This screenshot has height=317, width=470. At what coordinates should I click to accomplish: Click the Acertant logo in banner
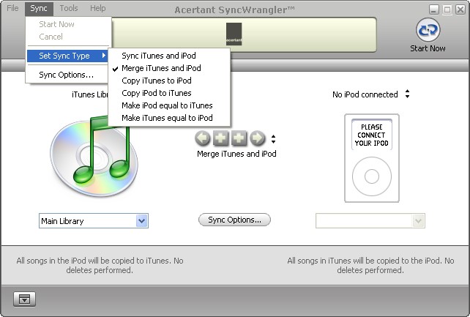click(234, 34)
